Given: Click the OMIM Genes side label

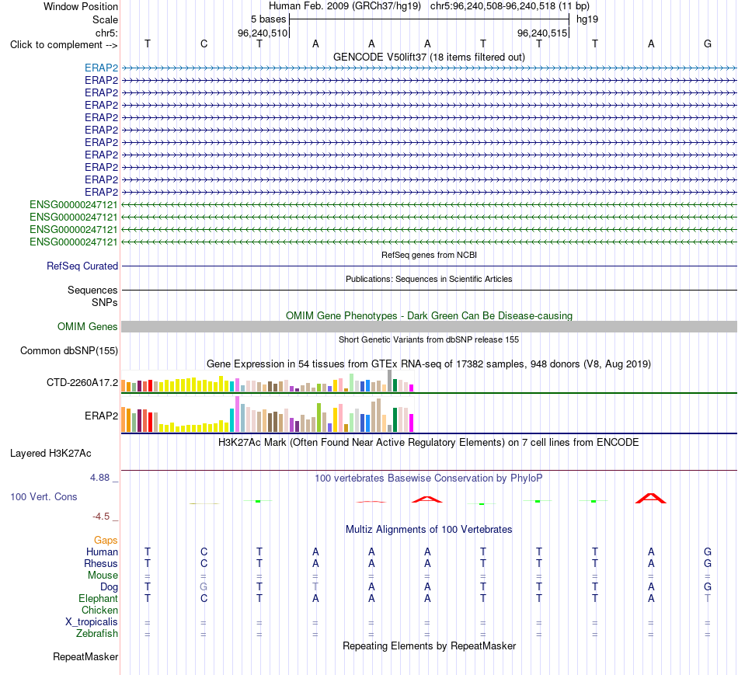Looking at the screenshot, I should coord(87,327).
